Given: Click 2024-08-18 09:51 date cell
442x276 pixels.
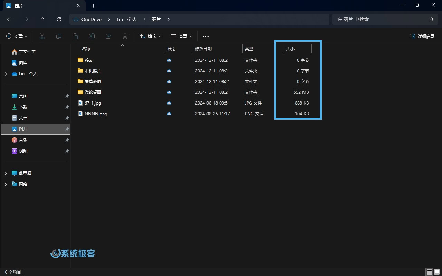Looking at the screenshot, I should point(212,103).
